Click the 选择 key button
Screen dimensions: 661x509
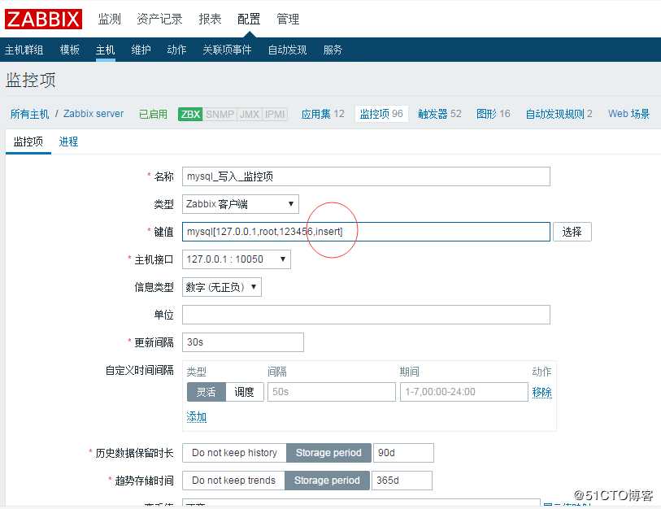pos(572,232)
